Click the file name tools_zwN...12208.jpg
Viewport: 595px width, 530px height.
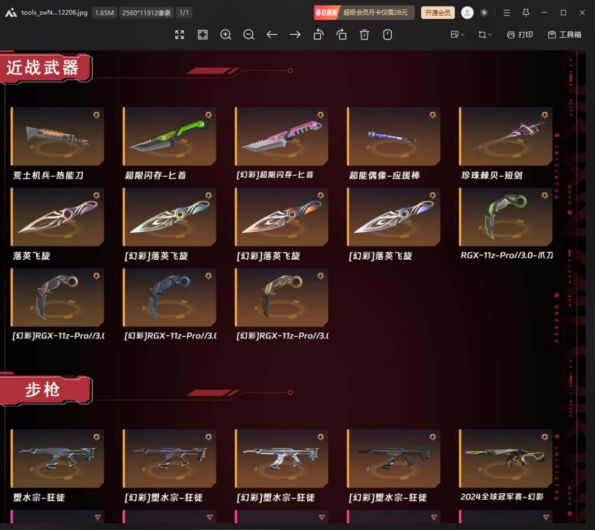coord(54,13)
